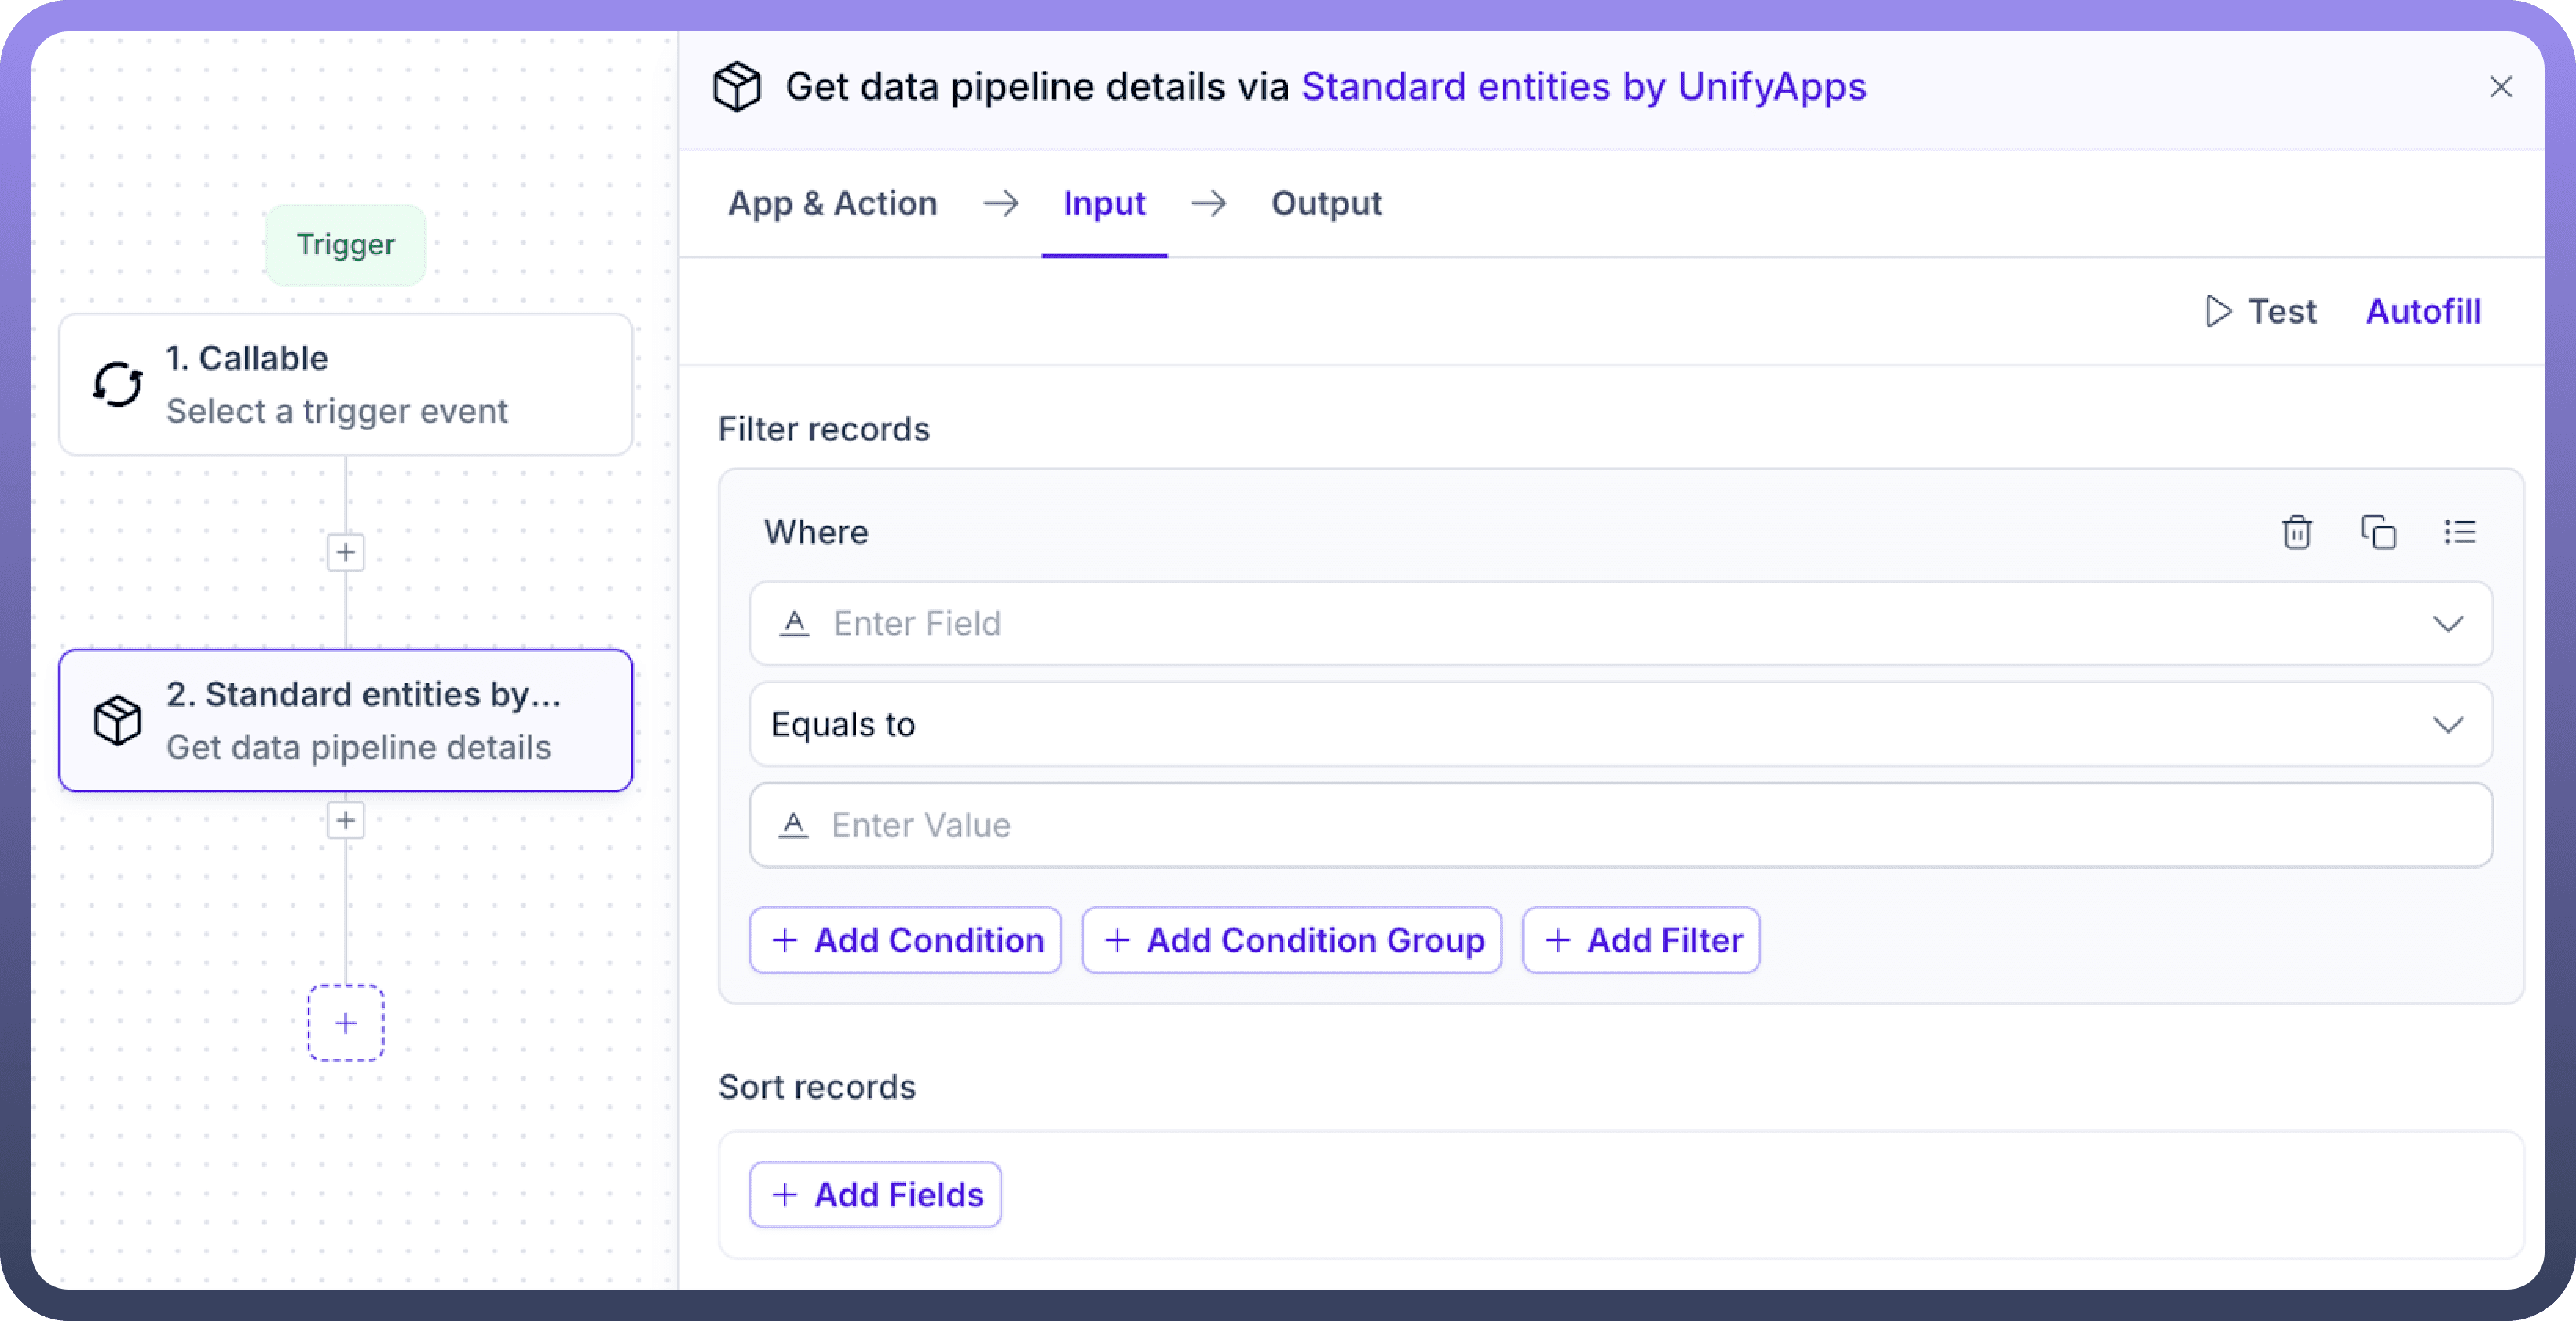
Task: Select the Input tab
Action: click(1104, 204)
